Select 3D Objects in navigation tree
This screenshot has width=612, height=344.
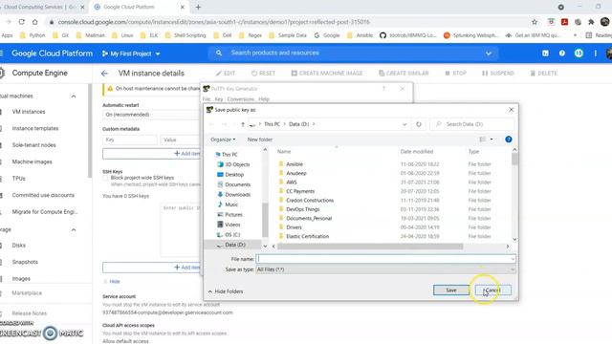pos(233,164)
